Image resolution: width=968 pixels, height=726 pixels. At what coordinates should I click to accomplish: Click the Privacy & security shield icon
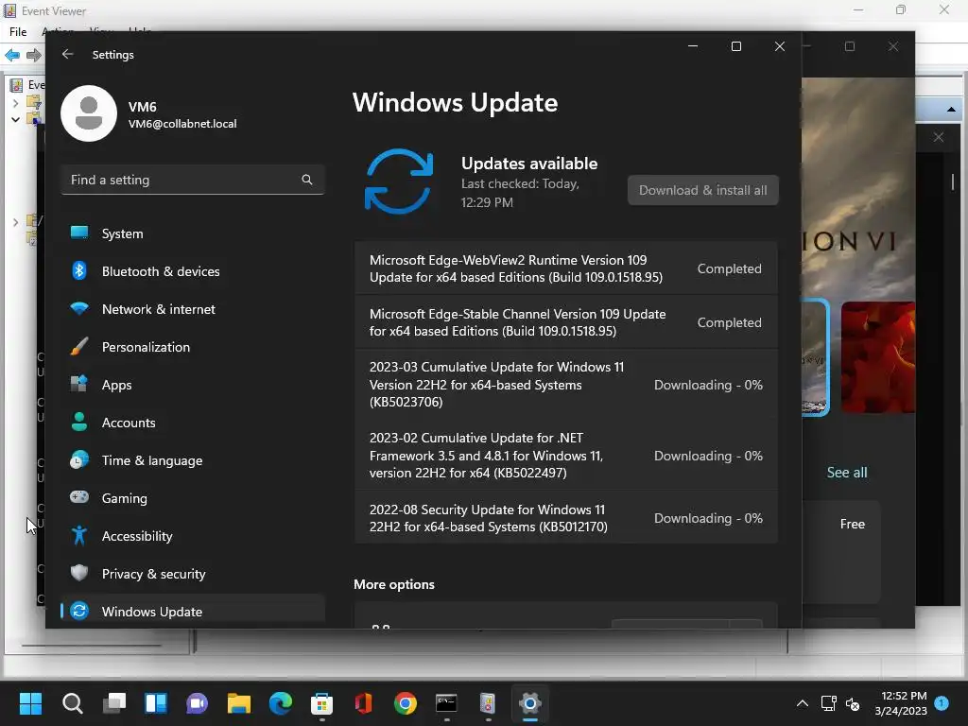pos(79,573)
